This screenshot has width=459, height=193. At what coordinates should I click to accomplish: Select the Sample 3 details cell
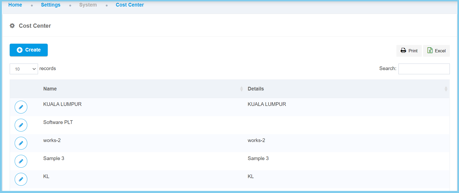(258, 158)
